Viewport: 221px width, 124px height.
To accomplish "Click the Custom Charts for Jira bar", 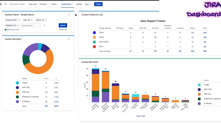I will [x=96, y=85].
